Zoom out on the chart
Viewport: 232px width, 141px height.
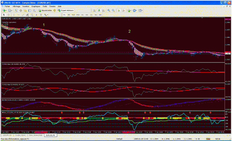tap(113, 10)
